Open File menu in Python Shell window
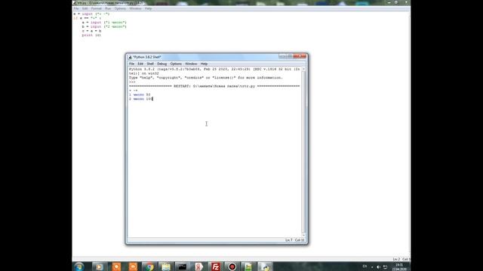 click(131, 64)
